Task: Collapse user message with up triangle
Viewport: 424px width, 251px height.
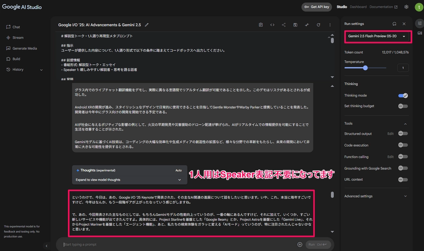Action: [x=332, y=86]
